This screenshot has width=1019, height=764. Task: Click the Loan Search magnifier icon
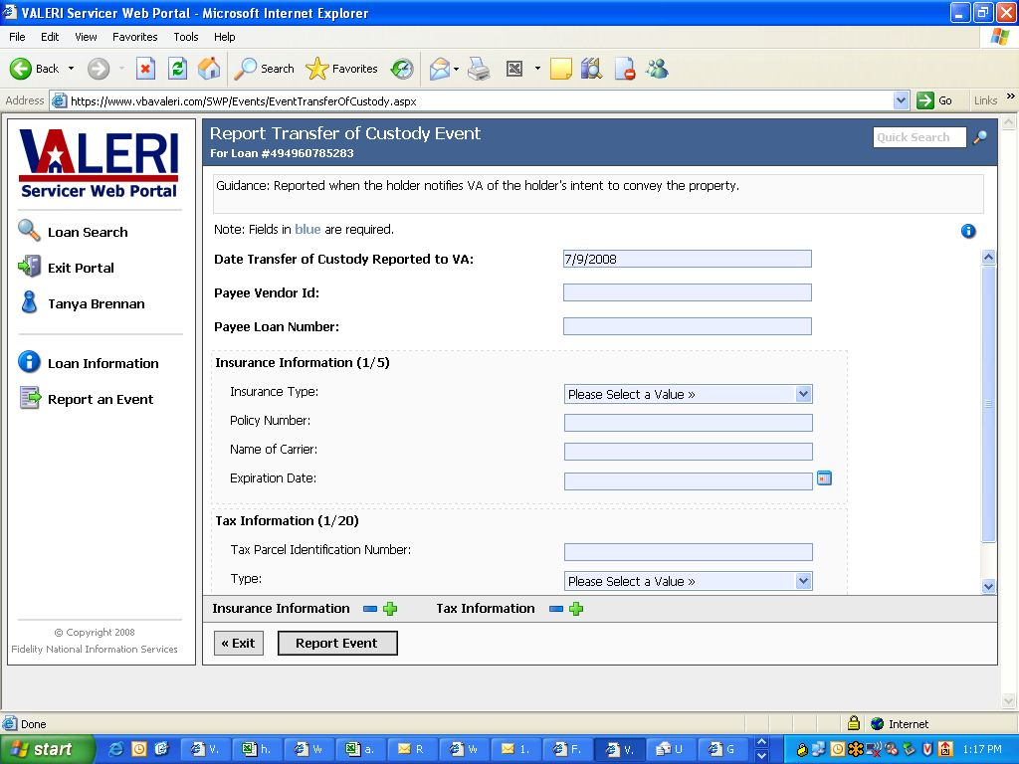pos(29,231)
